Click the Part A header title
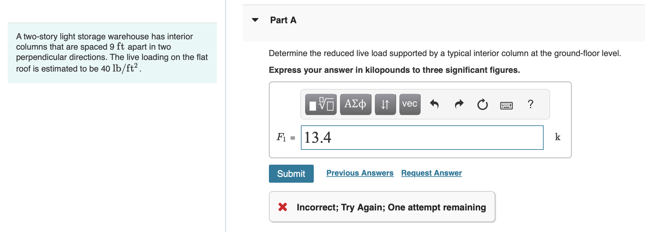This screenshot has width=645, height=232. pos(283,20)
